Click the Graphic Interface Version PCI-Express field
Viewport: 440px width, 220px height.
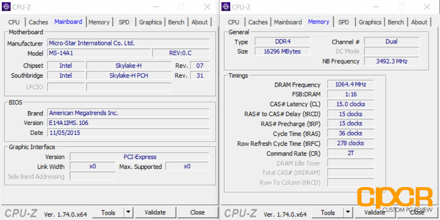[139, 157]
